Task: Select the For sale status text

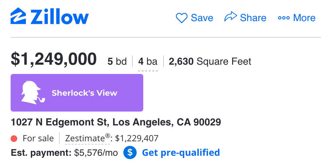Action: tap(38, 139)
